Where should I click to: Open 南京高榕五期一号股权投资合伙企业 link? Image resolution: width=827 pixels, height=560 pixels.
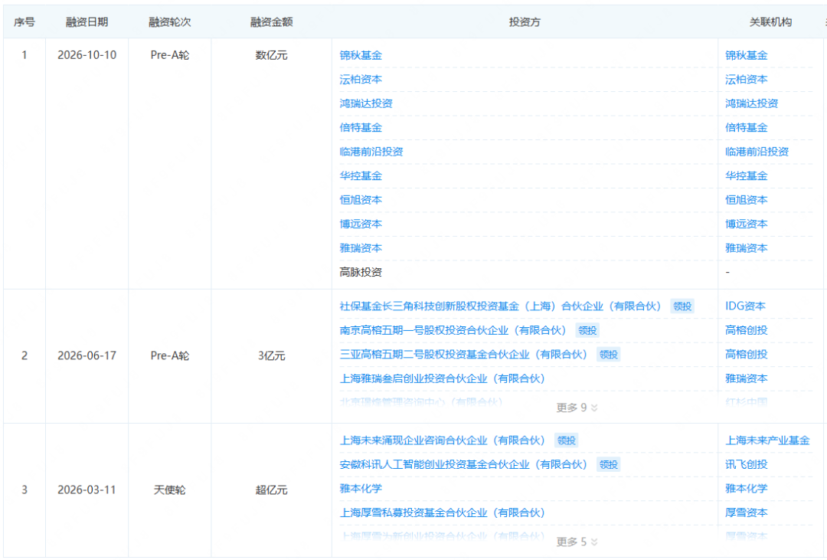(x=453, y=330)
